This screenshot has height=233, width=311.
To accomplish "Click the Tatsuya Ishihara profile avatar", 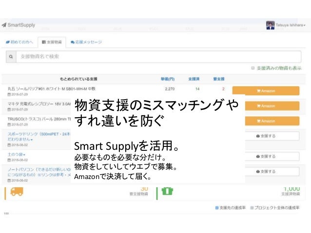I will click(270, 25).
